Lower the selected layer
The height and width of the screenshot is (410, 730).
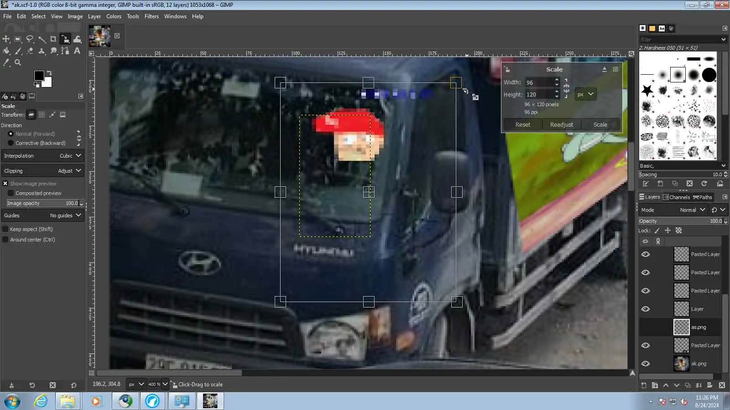click(x=677, y=385)
